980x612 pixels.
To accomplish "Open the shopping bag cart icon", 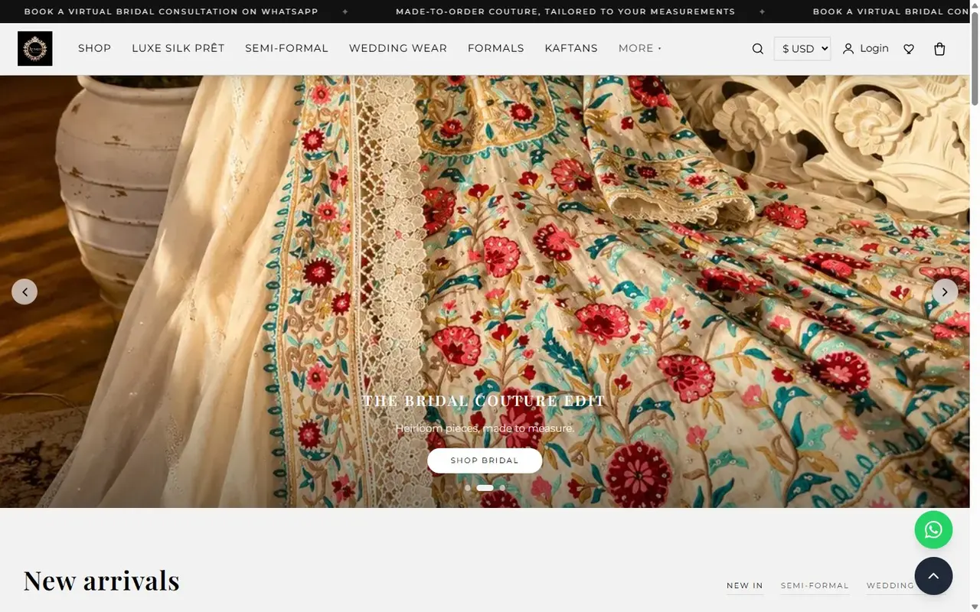I will (939, 49).
